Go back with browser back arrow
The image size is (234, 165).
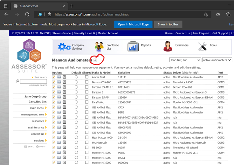coord(6,14)
